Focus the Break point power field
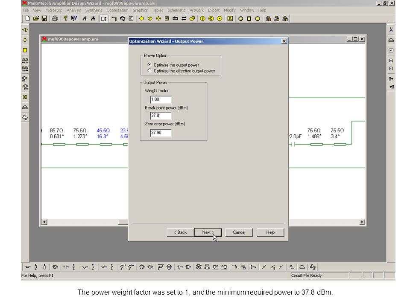Viewport: 410px width, 307px height. [161, 116]
